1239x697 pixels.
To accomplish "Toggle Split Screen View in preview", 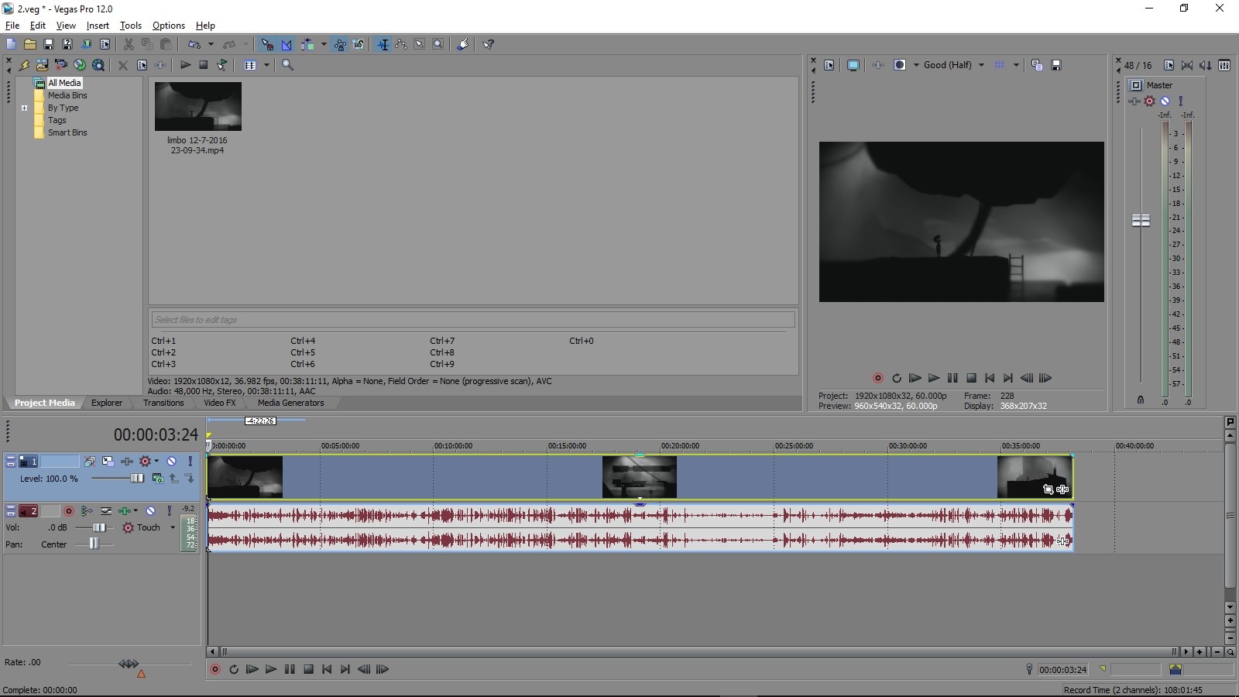I will pyautogui.click(x=900, y=65).
